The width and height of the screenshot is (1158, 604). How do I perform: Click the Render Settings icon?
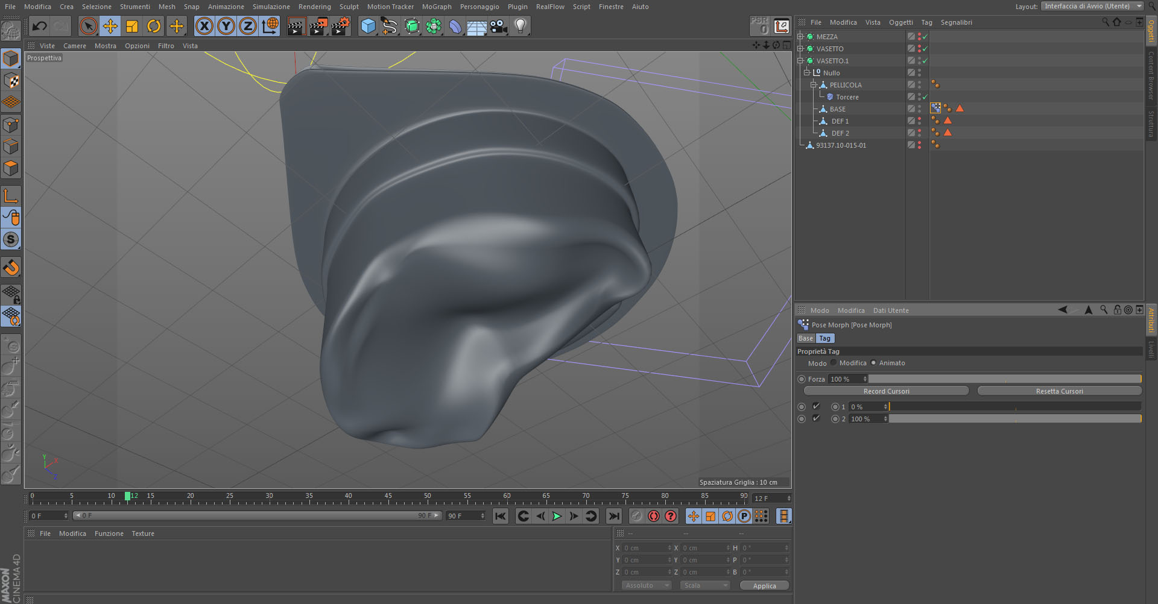coord(341,26)
